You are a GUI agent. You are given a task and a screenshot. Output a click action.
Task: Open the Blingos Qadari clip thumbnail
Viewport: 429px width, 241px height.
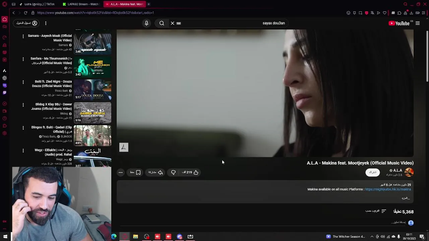pyautogui.click(x=93, y=135)
